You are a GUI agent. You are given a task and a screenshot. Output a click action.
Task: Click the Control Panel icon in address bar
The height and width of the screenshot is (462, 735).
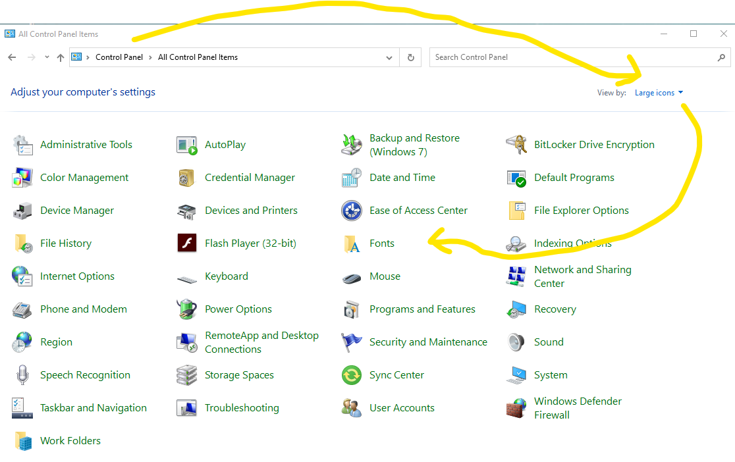[76, 57]
